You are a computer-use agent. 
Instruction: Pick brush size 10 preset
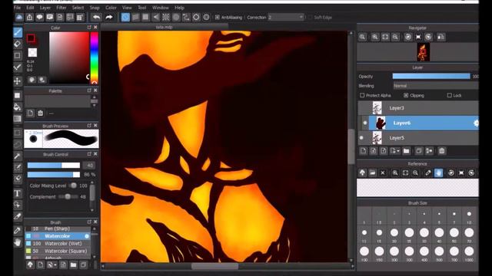point(469,216)
